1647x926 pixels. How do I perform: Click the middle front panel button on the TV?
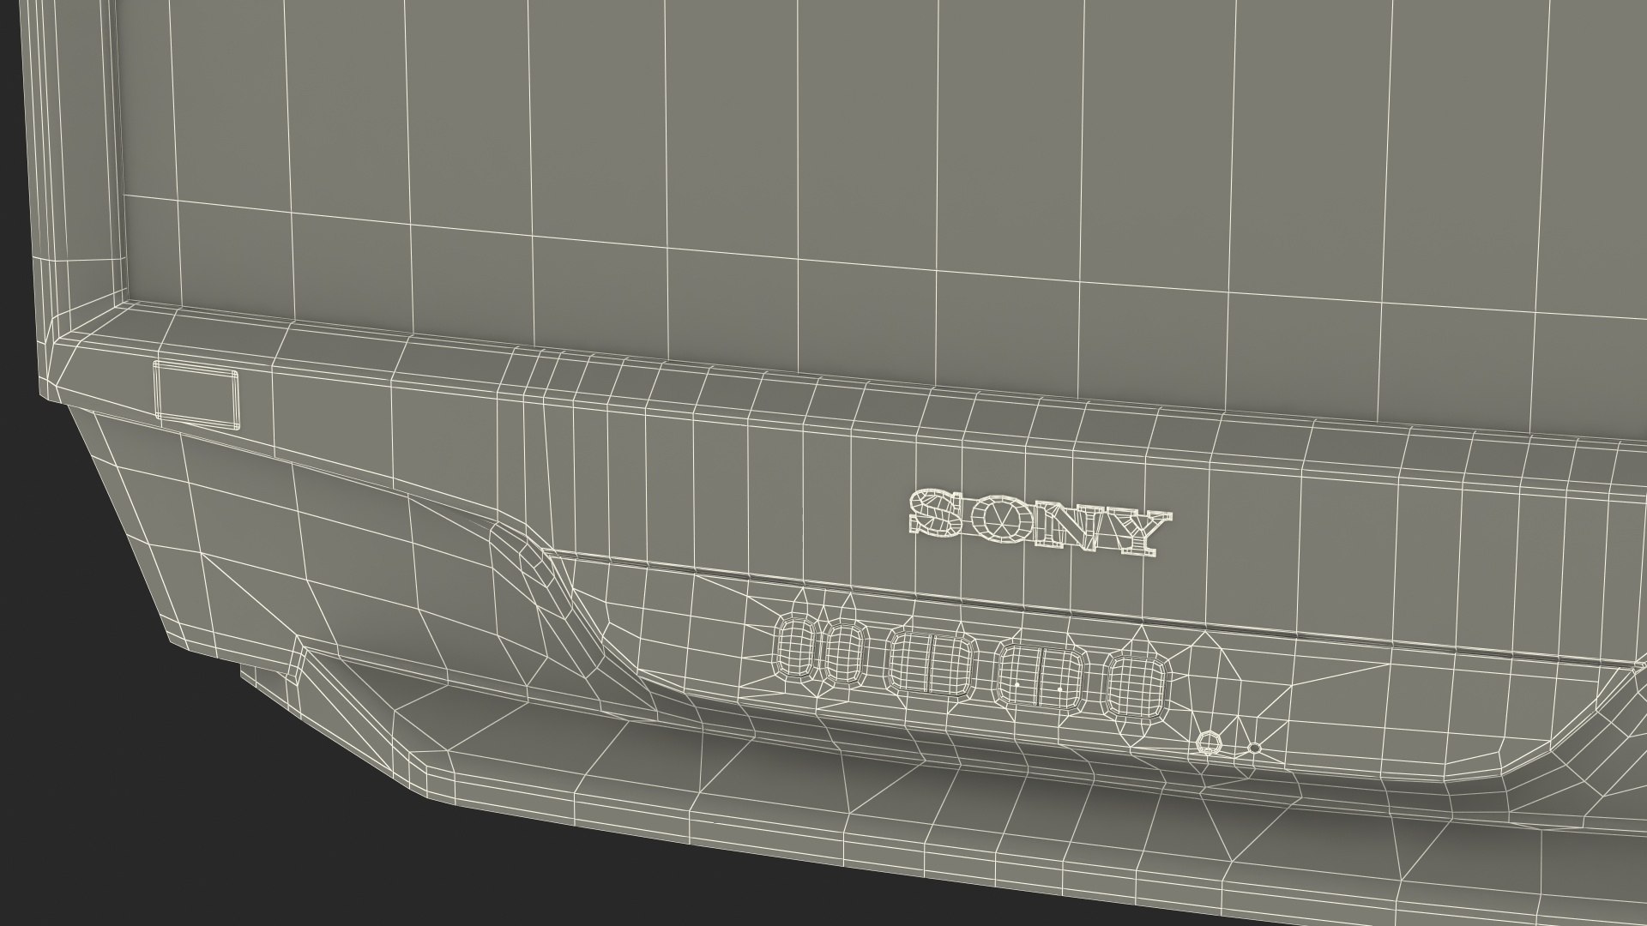click(931, 662)
